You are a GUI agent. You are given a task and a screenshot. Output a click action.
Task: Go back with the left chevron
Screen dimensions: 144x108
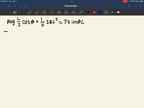pos(3,6)
